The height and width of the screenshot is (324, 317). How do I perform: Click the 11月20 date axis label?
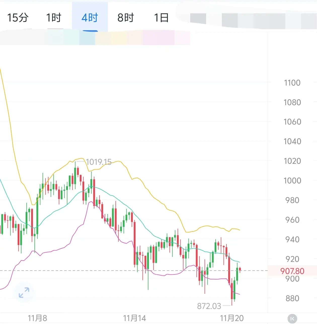[232, 318]
